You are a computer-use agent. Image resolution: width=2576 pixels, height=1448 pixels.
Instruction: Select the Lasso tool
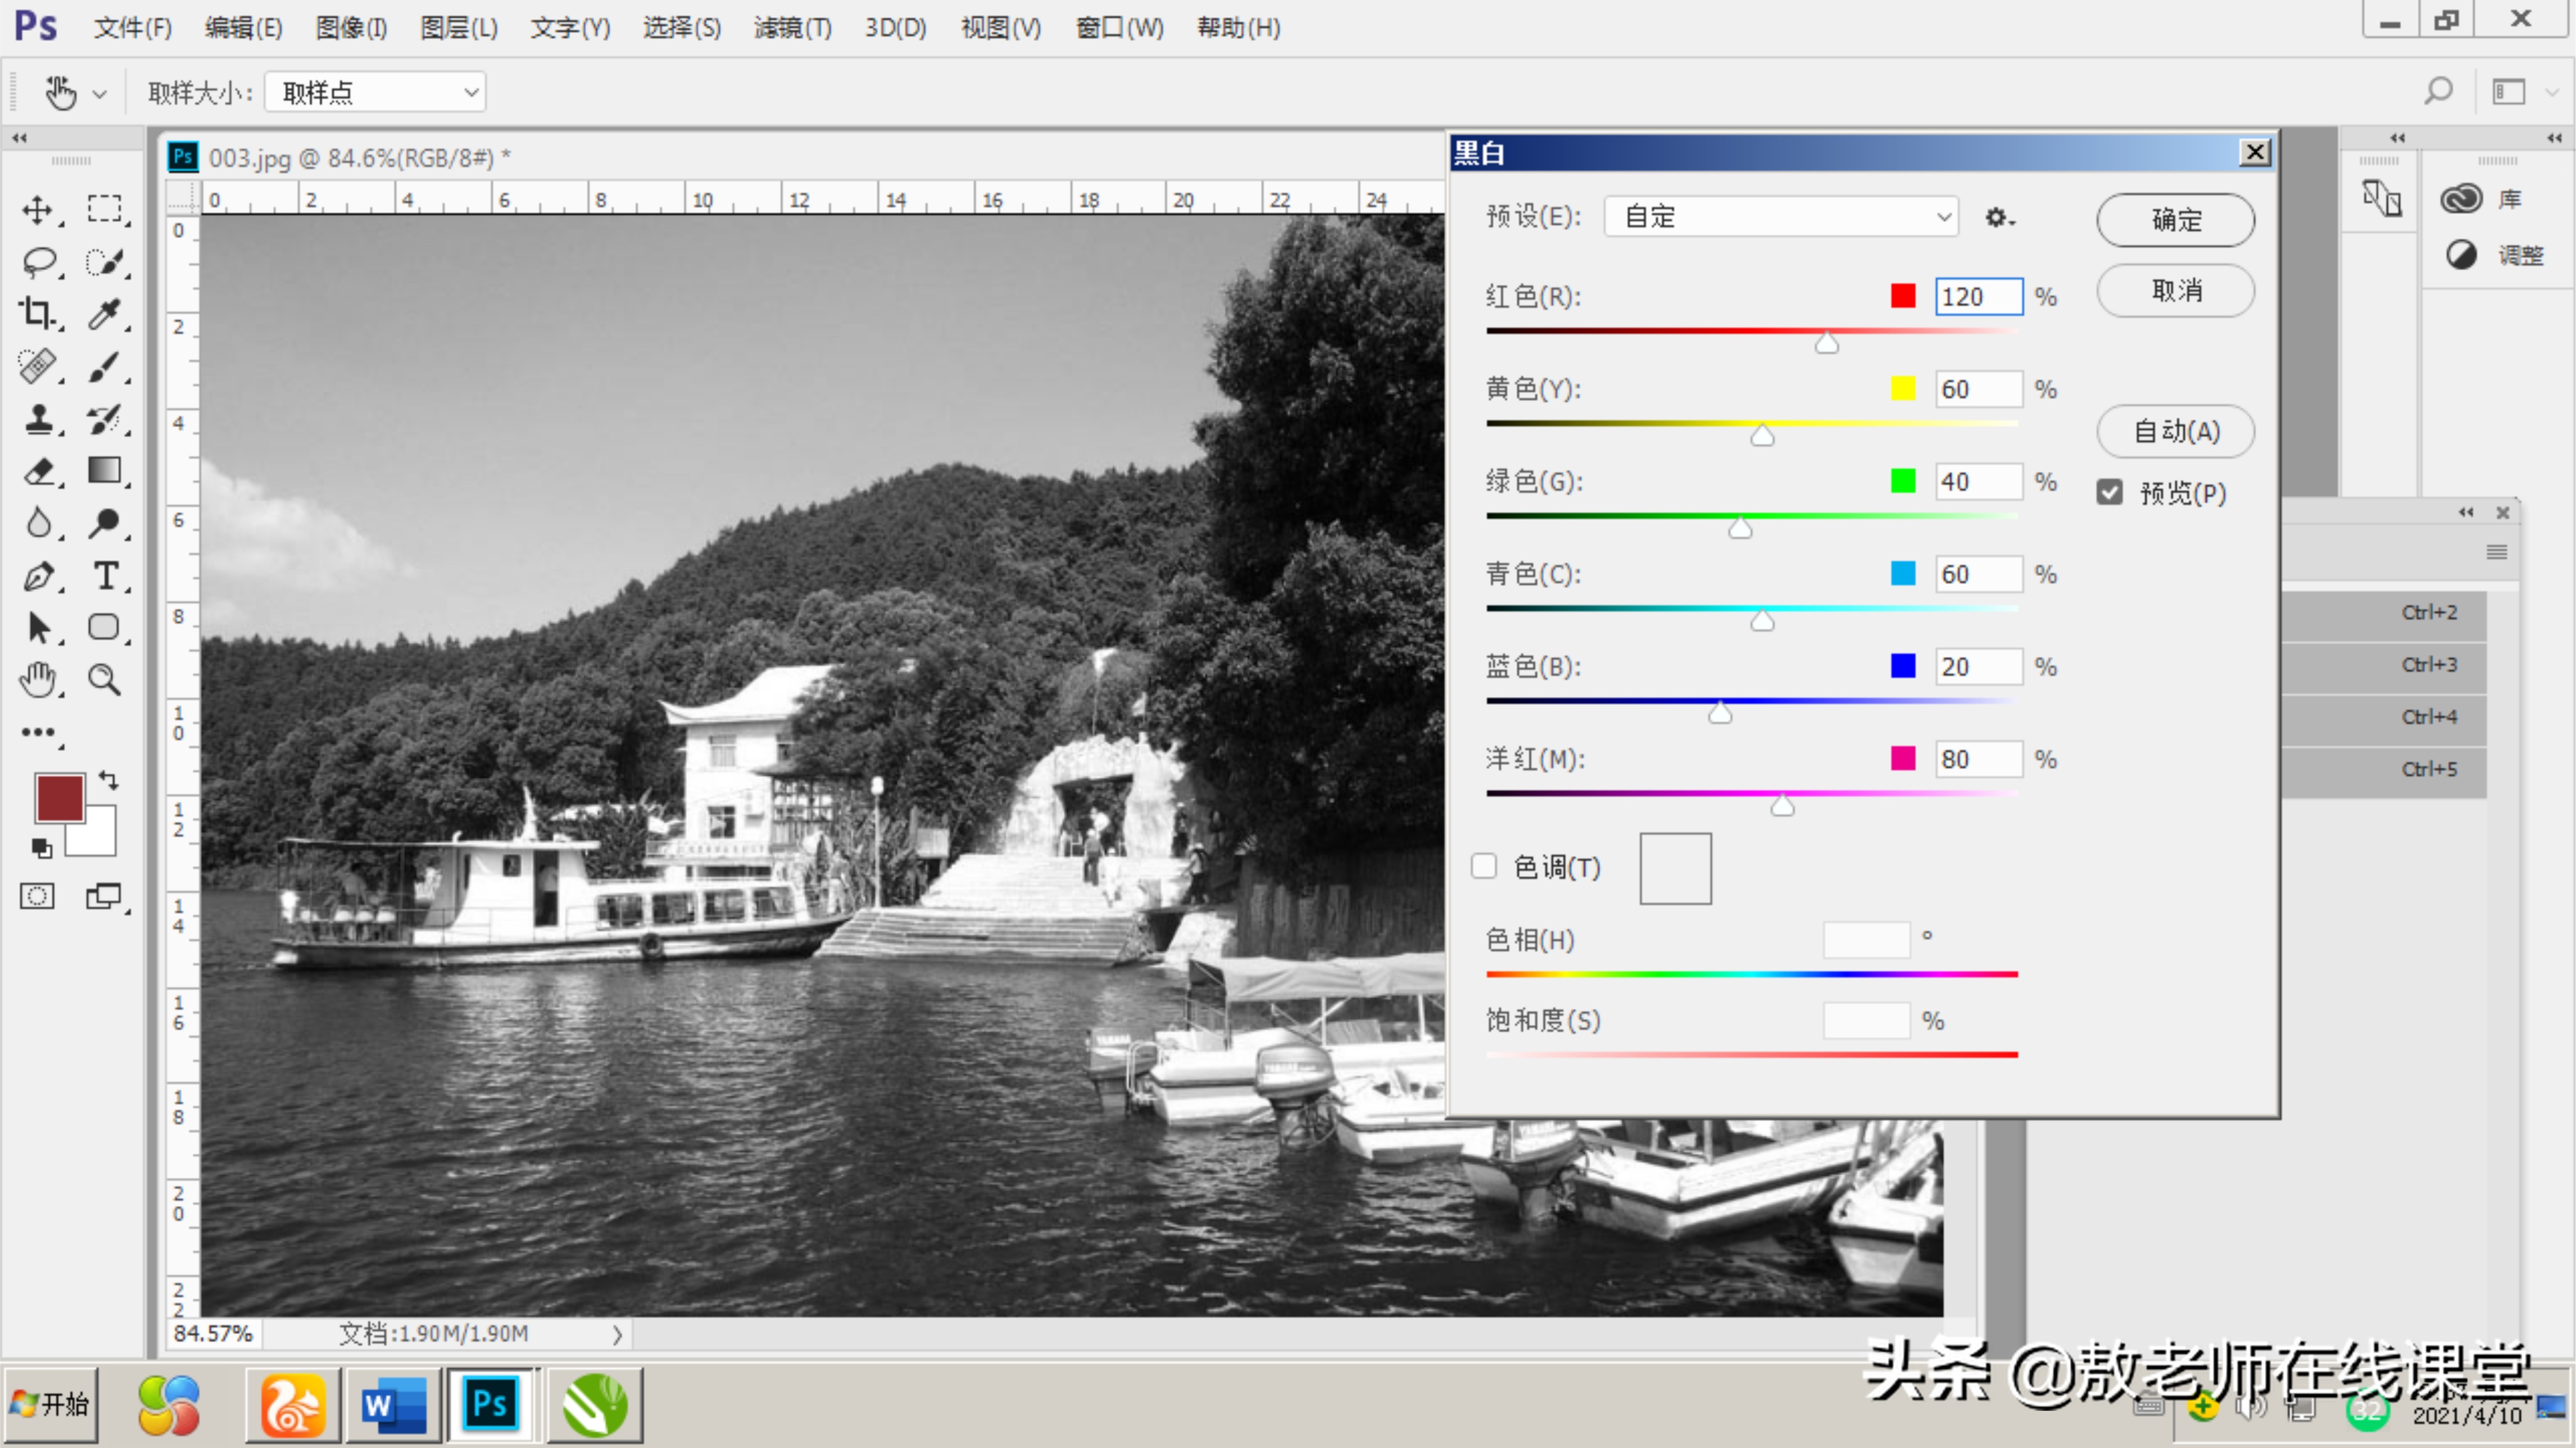tap(38, 262)
